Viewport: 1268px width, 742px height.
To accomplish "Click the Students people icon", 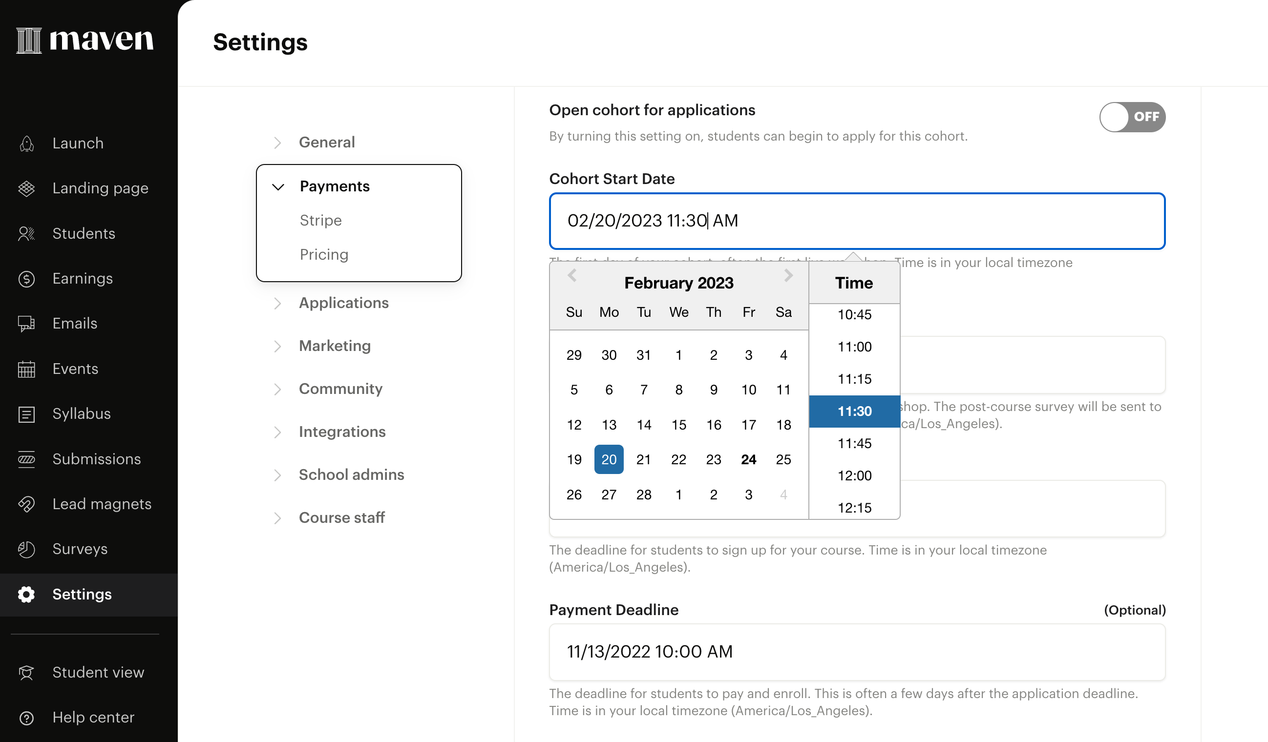I will (x=26, y=234).
